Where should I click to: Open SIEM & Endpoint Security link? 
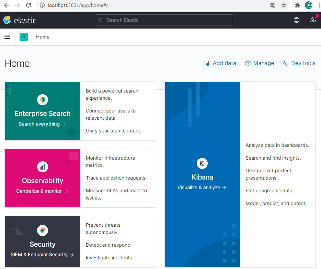click(x=42, y=255)
